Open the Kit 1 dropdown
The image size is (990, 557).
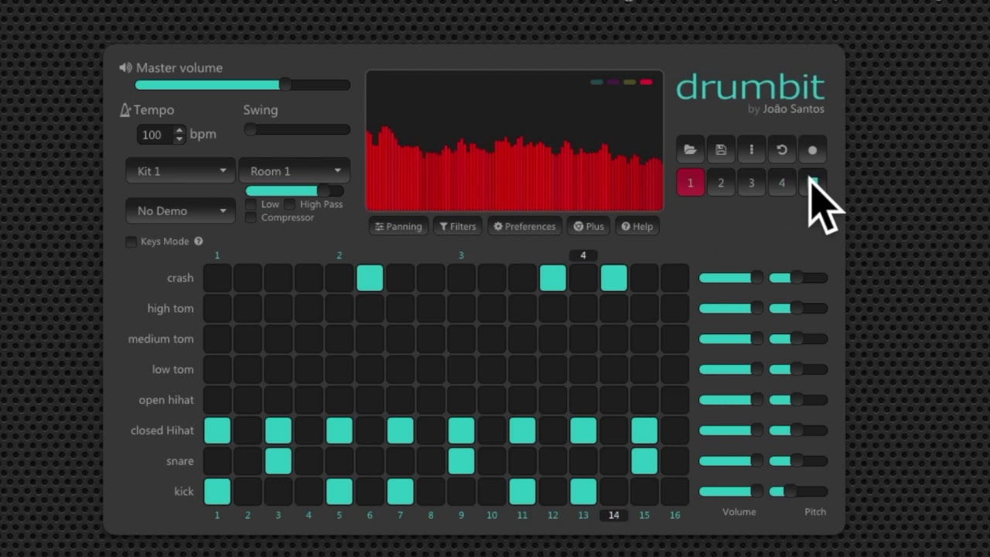[180, 171]
